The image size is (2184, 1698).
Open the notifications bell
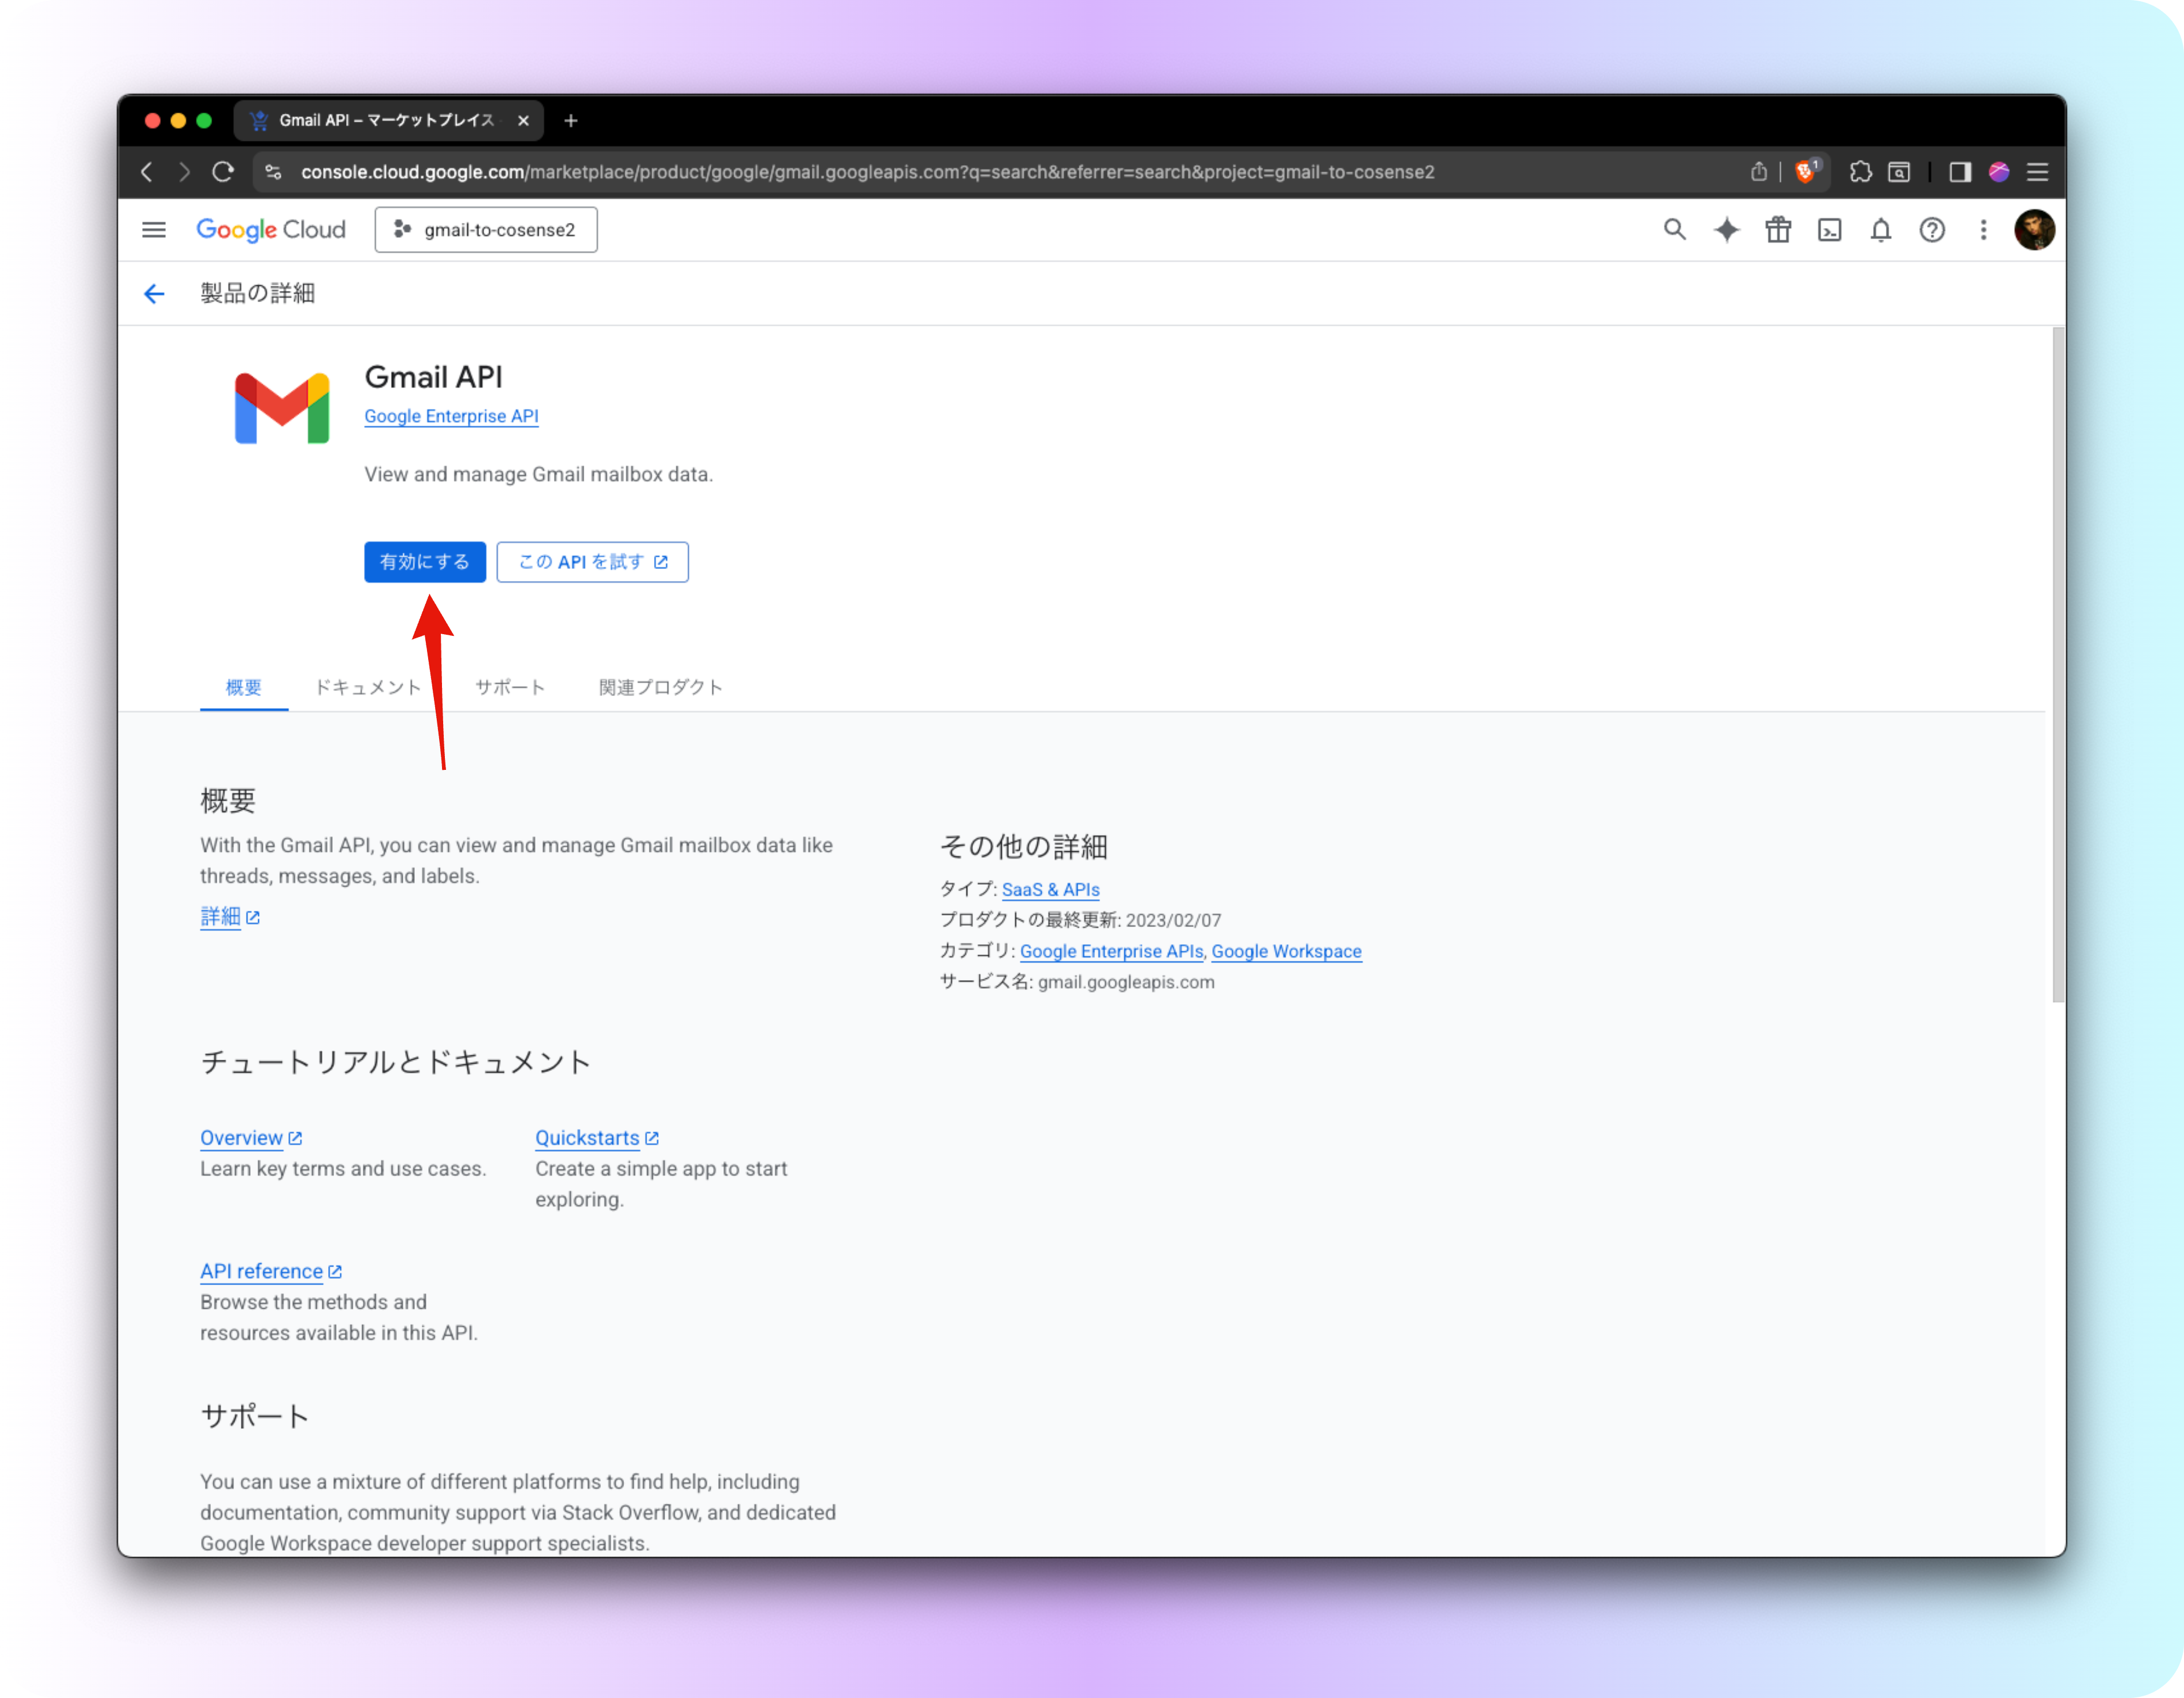pyautogui.click(x=1881, y=230)
